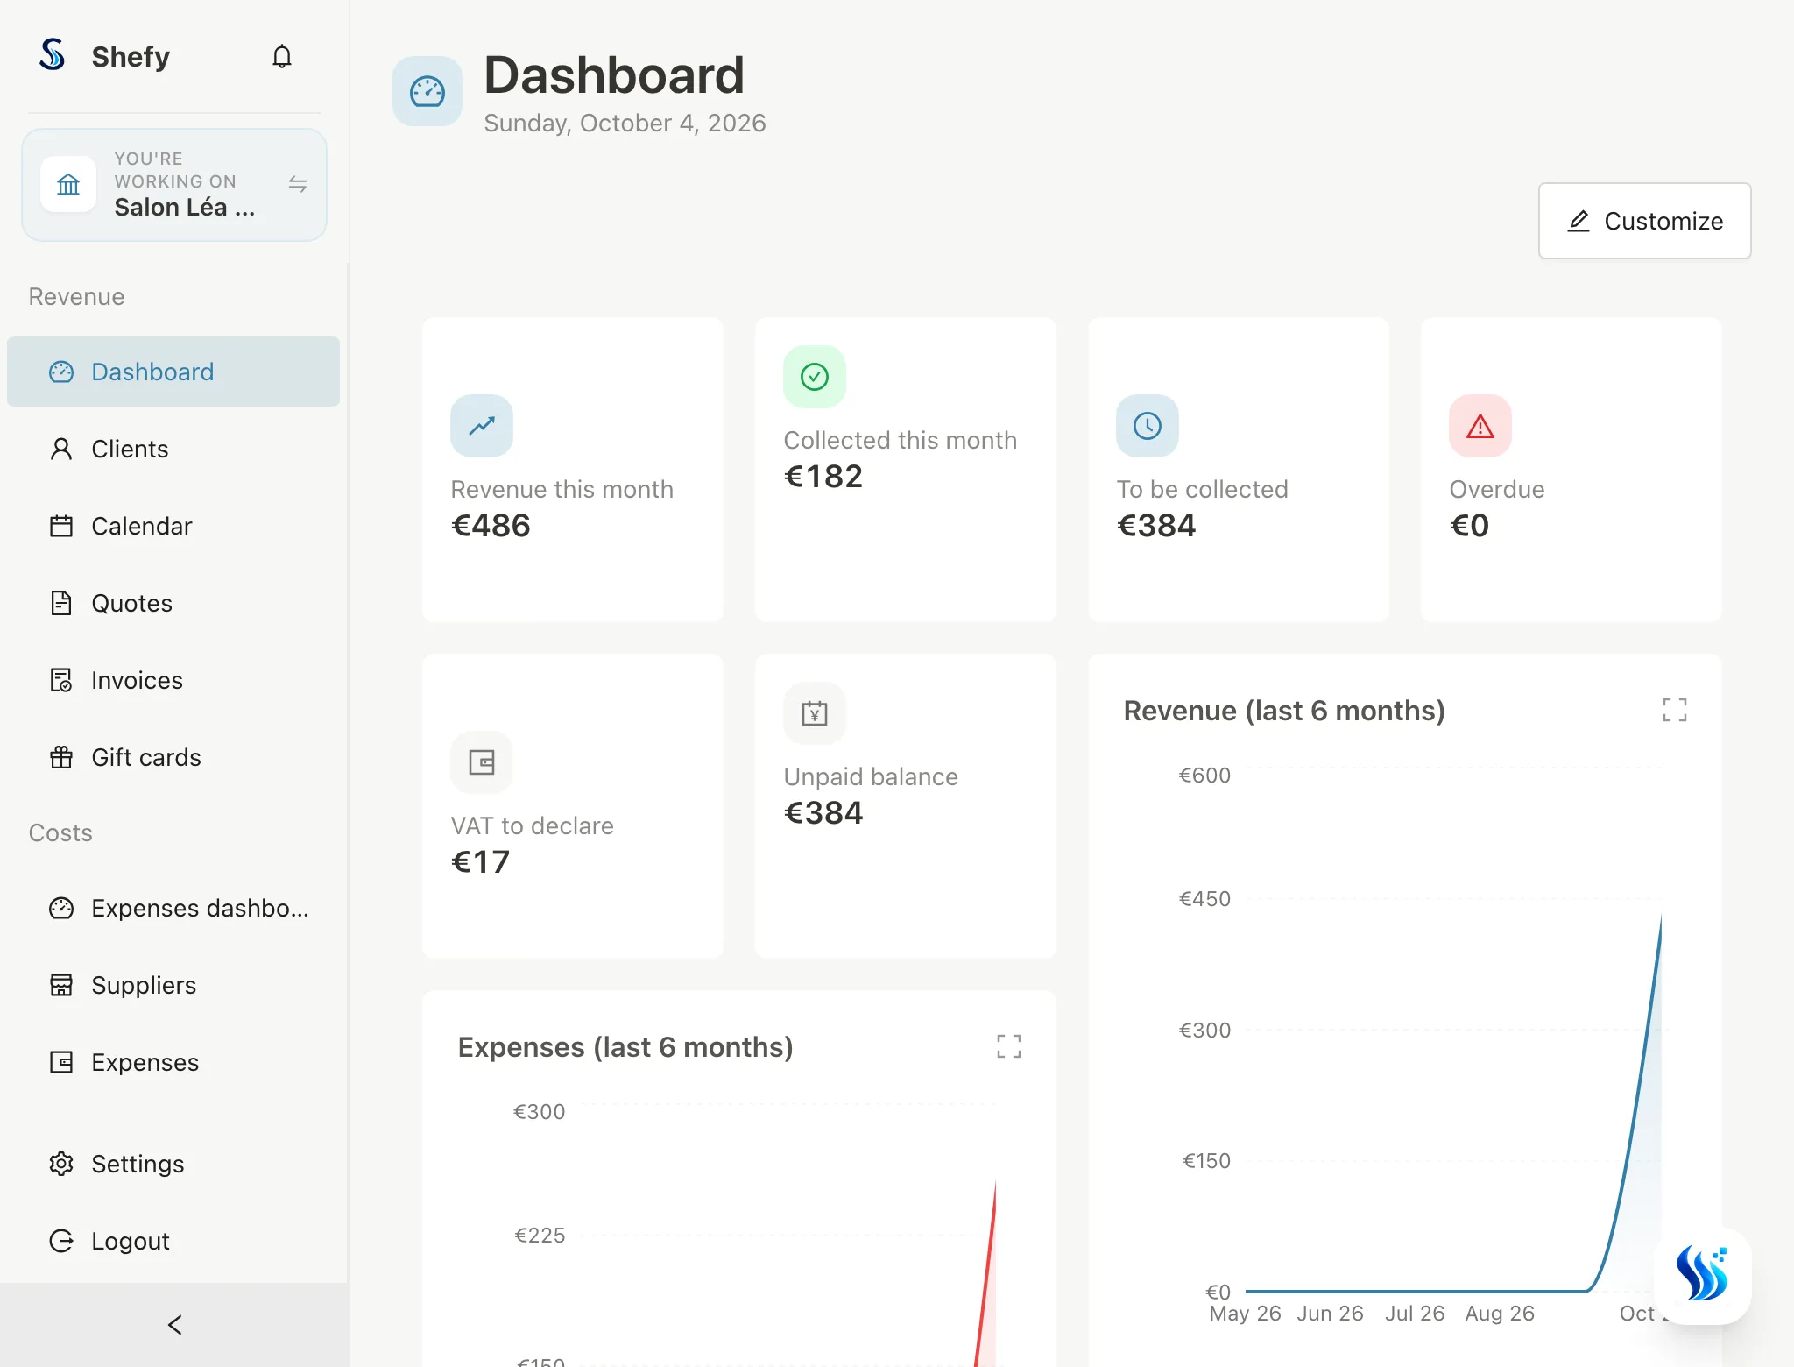Open the Quotes page
Screen dimensions: 1794x1367
[x=173, y=603]
